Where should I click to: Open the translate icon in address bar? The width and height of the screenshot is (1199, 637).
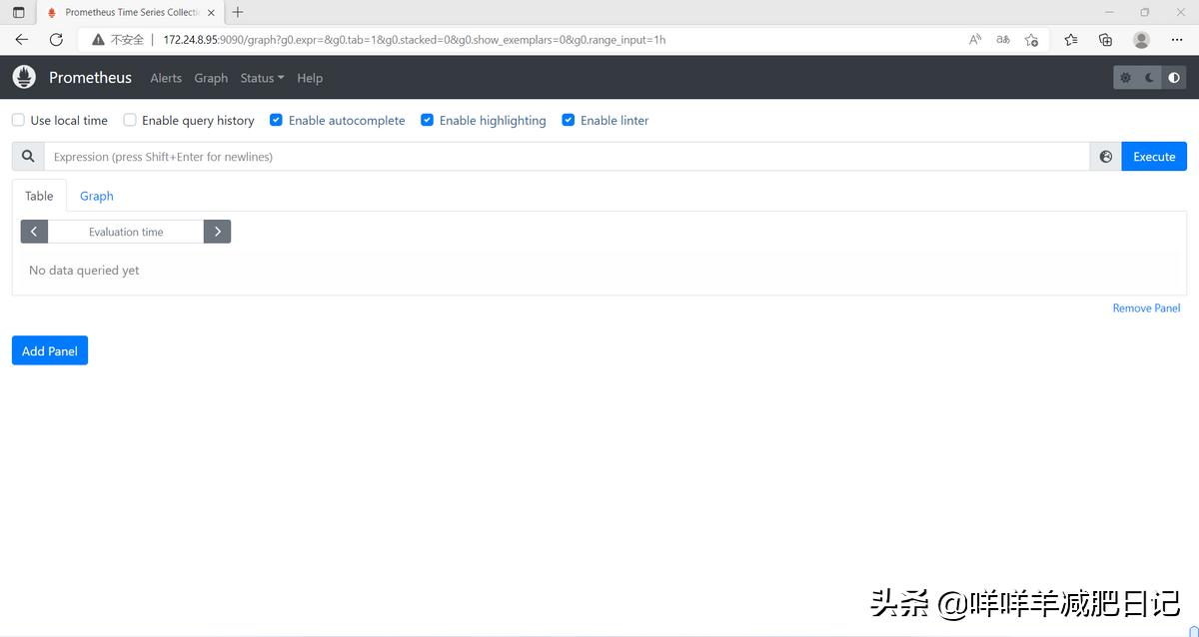point(1003,40)
